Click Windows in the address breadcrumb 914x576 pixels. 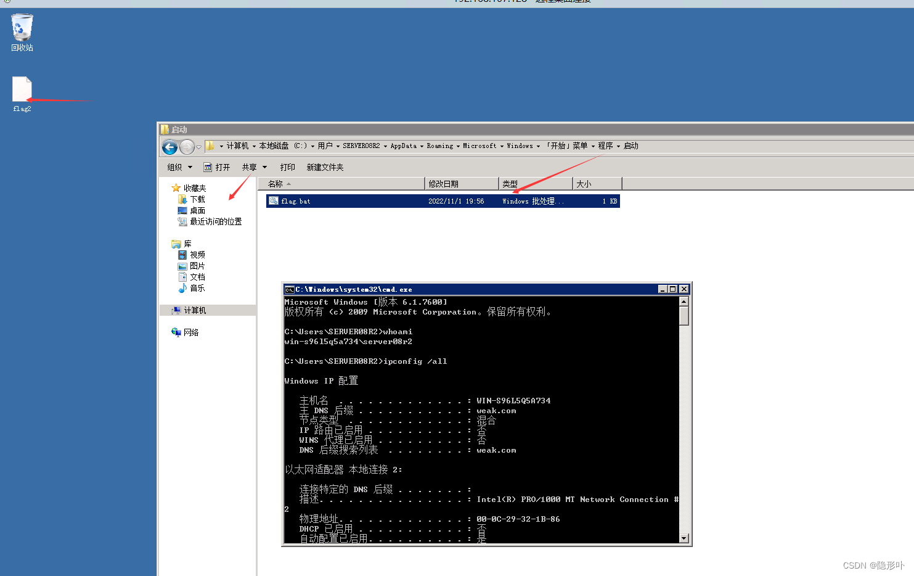click(x=520, y=146)
